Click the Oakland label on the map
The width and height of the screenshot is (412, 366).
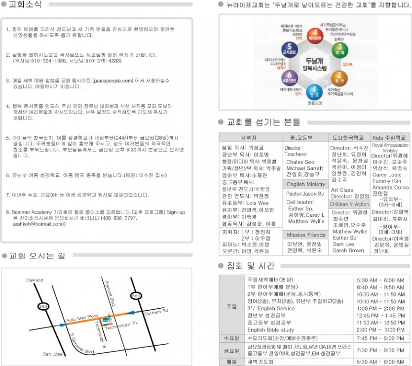[35, 280]
